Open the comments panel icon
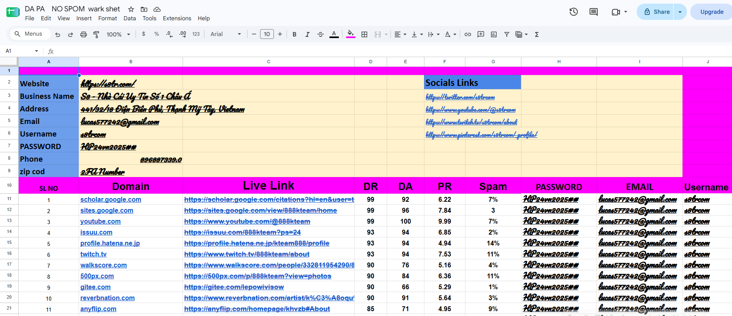Viewport: 732px width, 316px height. 594,12
